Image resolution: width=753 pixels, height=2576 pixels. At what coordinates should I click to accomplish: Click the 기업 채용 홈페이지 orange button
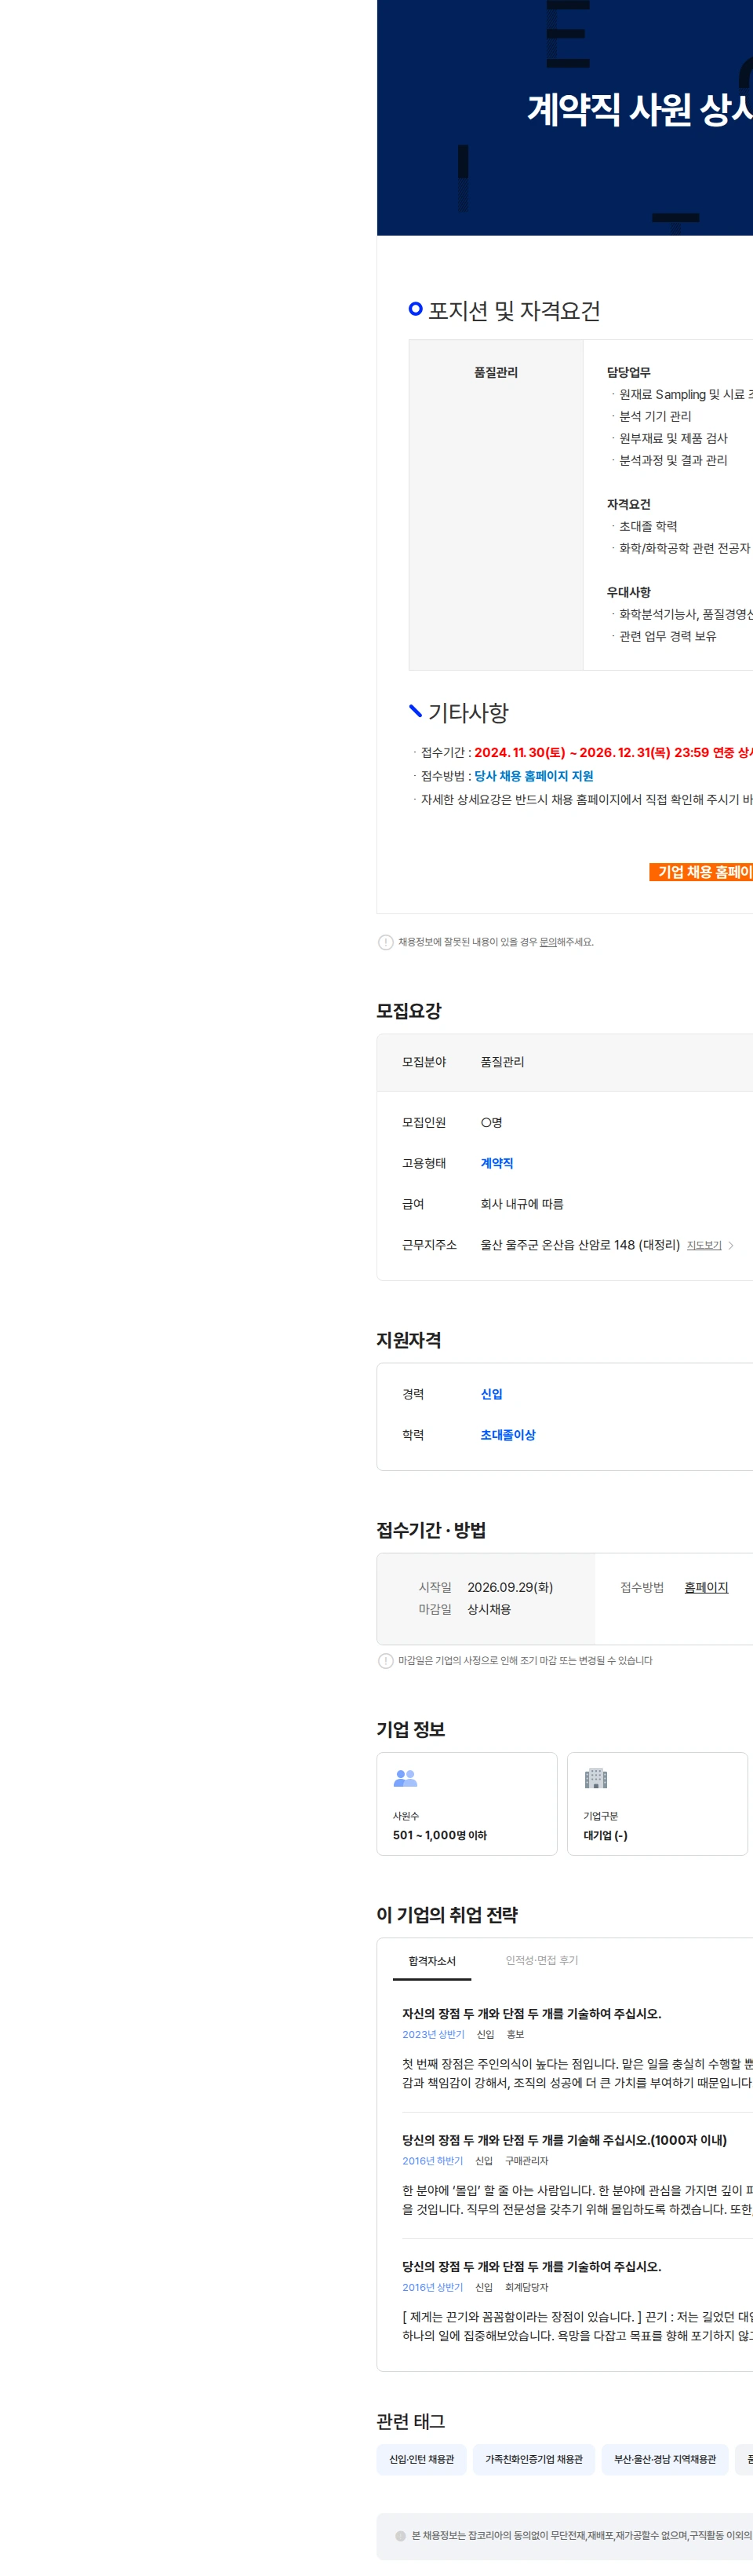point(701,872)
